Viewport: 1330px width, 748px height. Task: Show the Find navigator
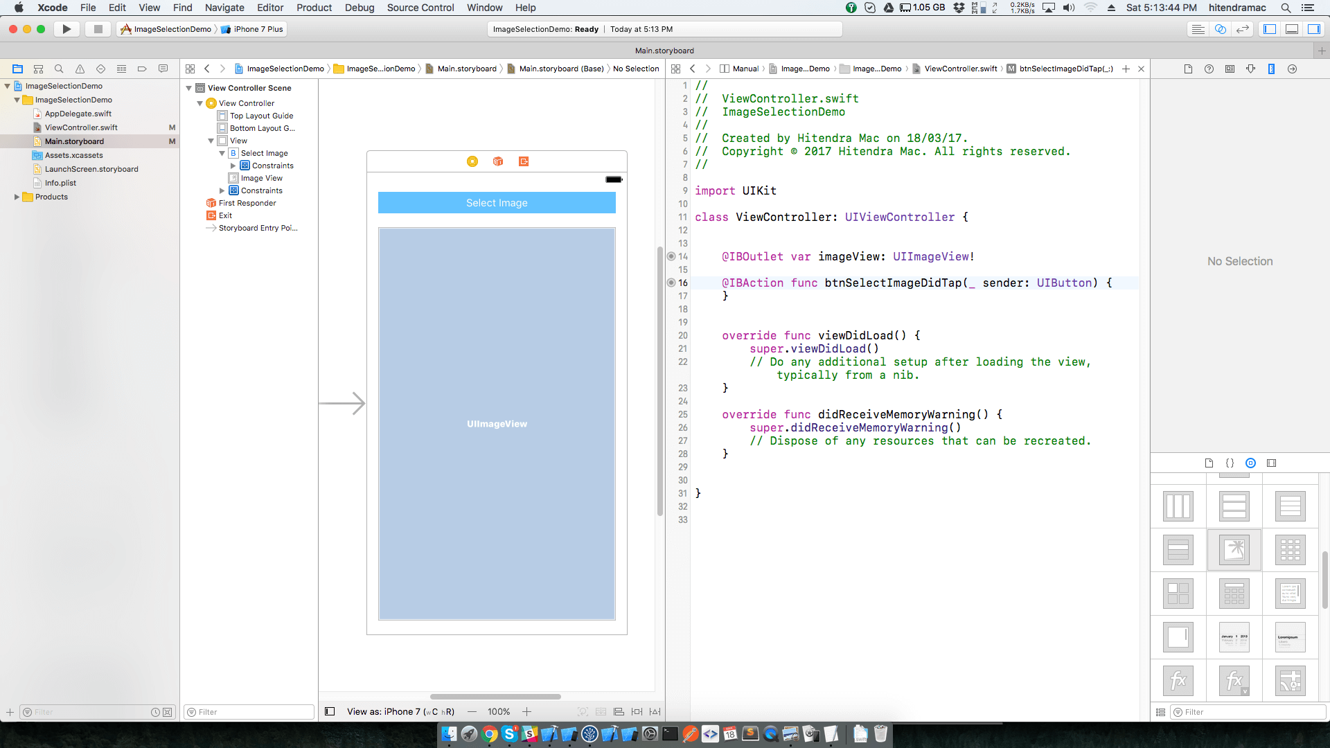pyautogui.click(x=59, y=69)
